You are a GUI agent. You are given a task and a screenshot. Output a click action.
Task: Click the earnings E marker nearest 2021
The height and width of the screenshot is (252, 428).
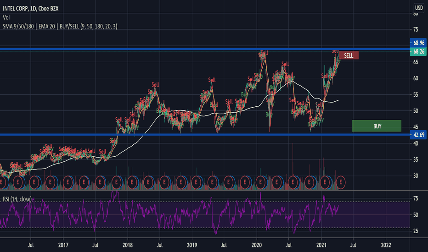coord(325,182)
